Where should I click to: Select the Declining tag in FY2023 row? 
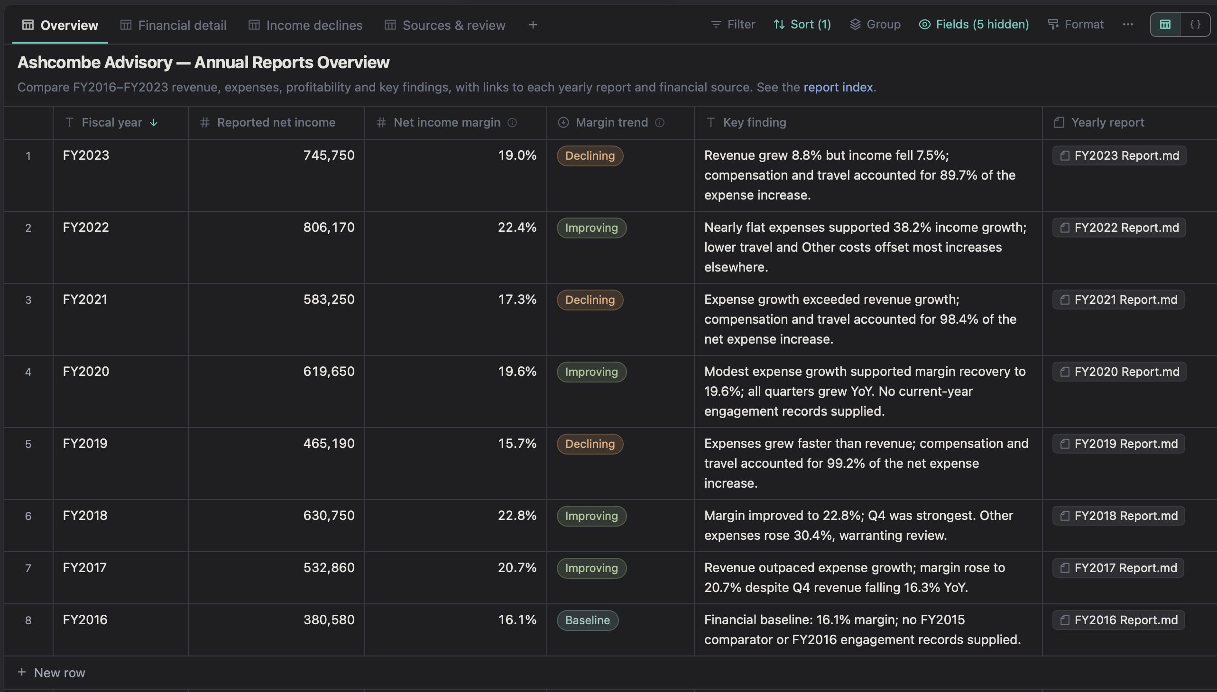click(x=590, y=156)
